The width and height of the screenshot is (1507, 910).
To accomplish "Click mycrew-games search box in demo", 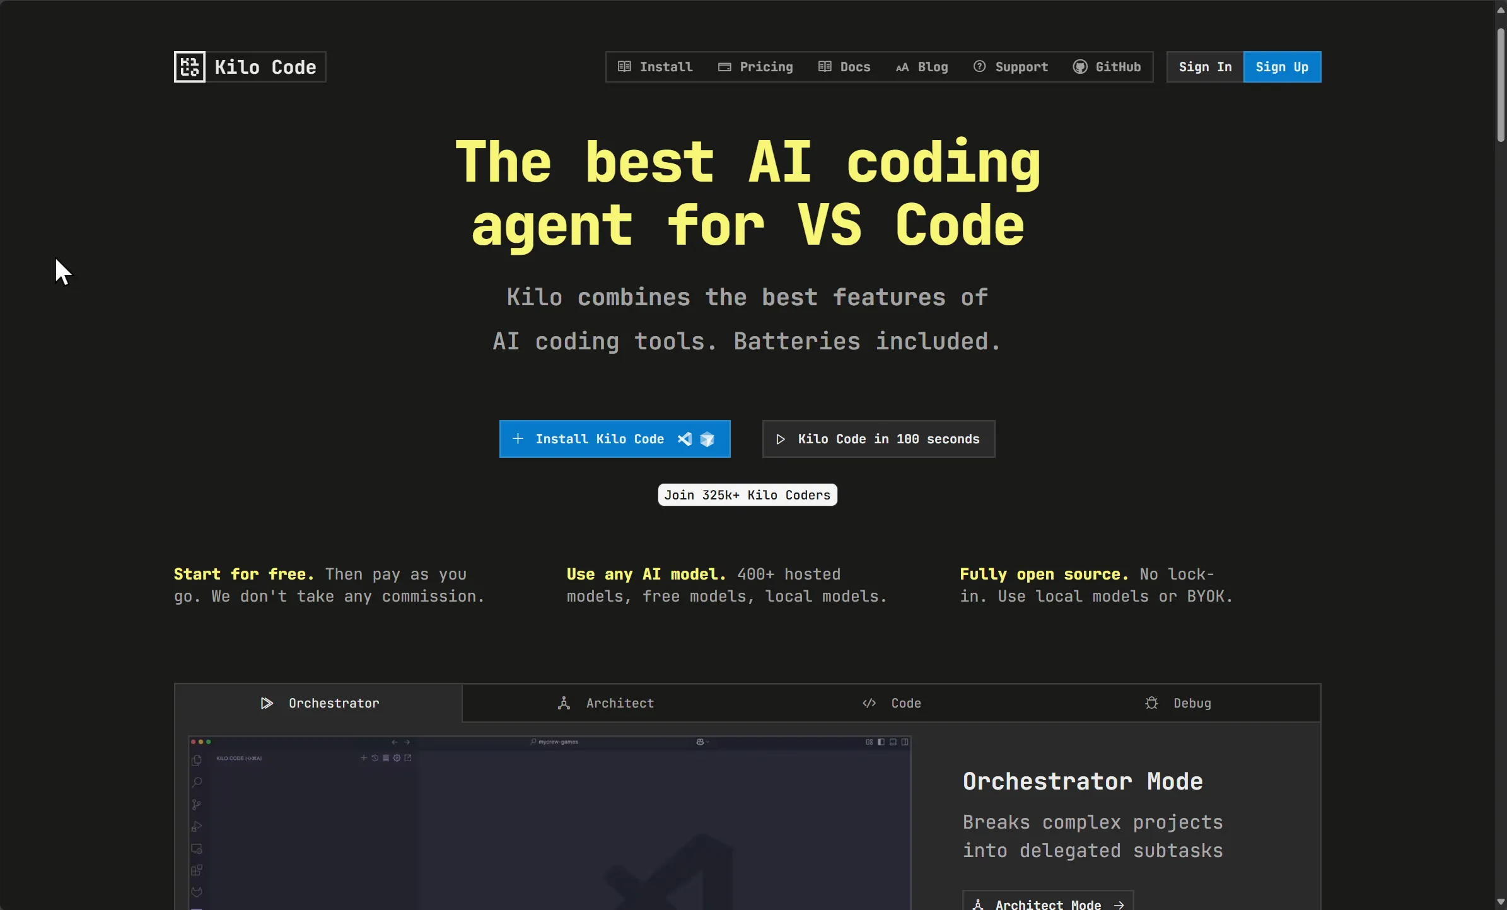I will [554, 742].
